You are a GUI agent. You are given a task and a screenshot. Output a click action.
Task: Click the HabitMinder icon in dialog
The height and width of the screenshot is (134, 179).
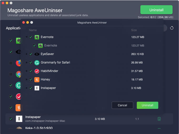(x=37, y=71)
